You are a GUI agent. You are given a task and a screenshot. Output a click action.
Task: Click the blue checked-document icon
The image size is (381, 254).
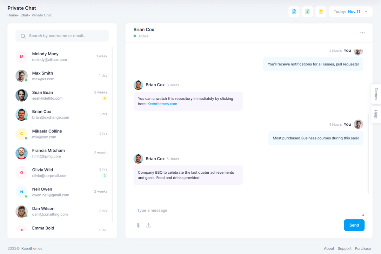click(294, 12)
